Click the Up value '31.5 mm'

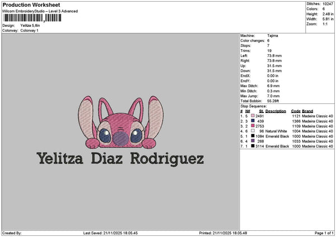point(274,66)
